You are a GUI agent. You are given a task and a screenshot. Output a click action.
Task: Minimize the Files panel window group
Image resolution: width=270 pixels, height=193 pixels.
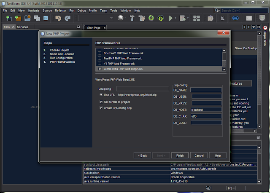(78, 27)
